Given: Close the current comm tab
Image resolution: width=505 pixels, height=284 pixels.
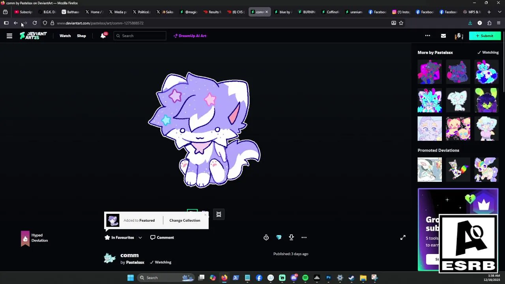Looking at the screenshot, I should (266, 12).
